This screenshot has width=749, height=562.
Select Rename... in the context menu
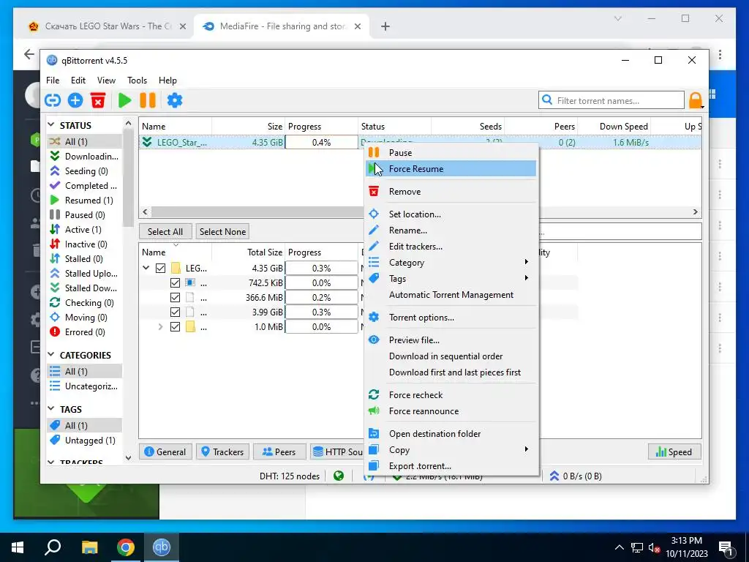(x=451, y=231)
